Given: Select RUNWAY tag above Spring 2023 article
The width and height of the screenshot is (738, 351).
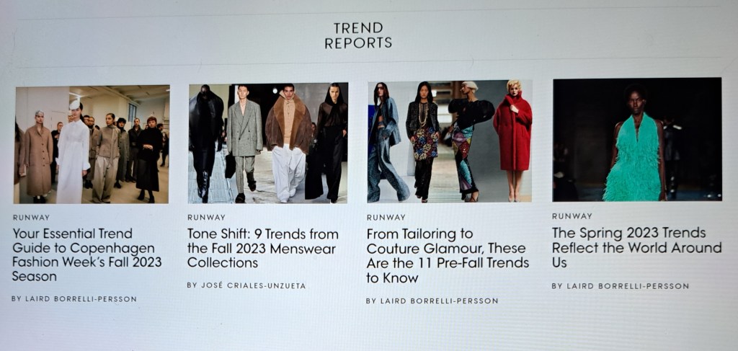Looking at the screenshot, I should pos(572,216).
